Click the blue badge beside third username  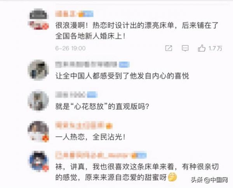click(x=92, y=95)
